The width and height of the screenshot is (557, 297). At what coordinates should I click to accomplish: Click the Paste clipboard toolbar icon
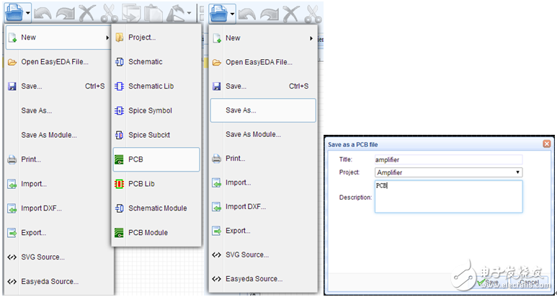(154, 12)
